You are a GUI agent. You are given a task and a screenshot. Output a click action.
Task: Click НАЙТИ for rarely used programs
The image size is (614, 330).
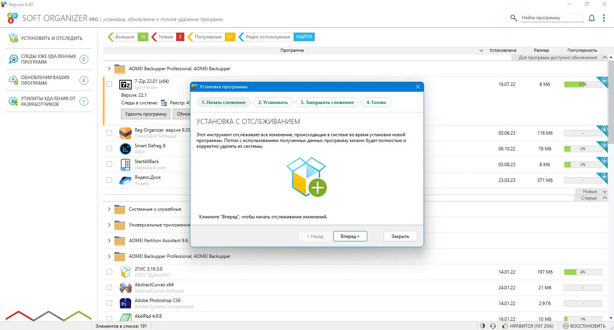coord(304,37)
